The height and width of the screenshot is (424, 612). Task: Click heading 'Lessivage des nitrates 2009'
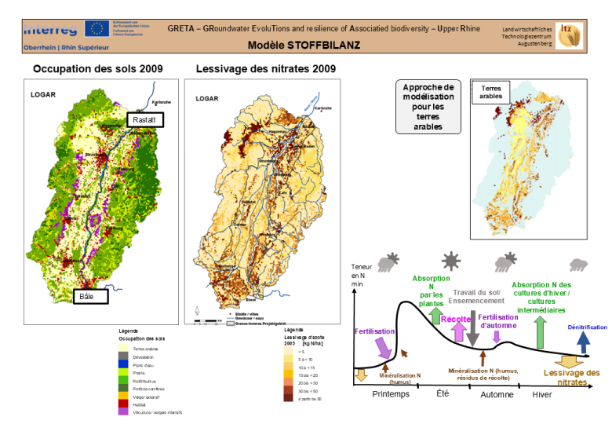coord(266,69)
